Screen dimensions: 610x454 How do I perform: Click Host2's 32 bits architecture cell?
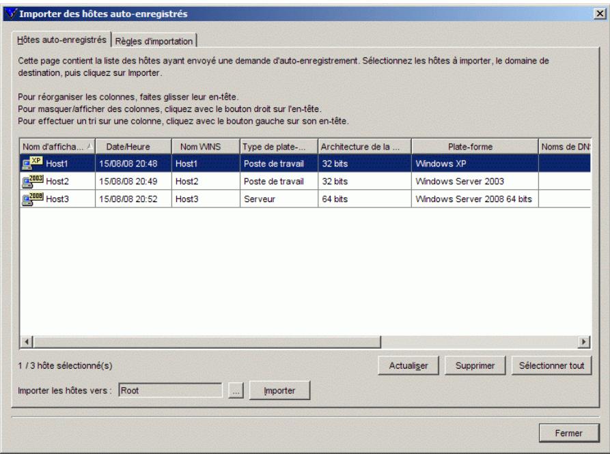tap(365, 181)
